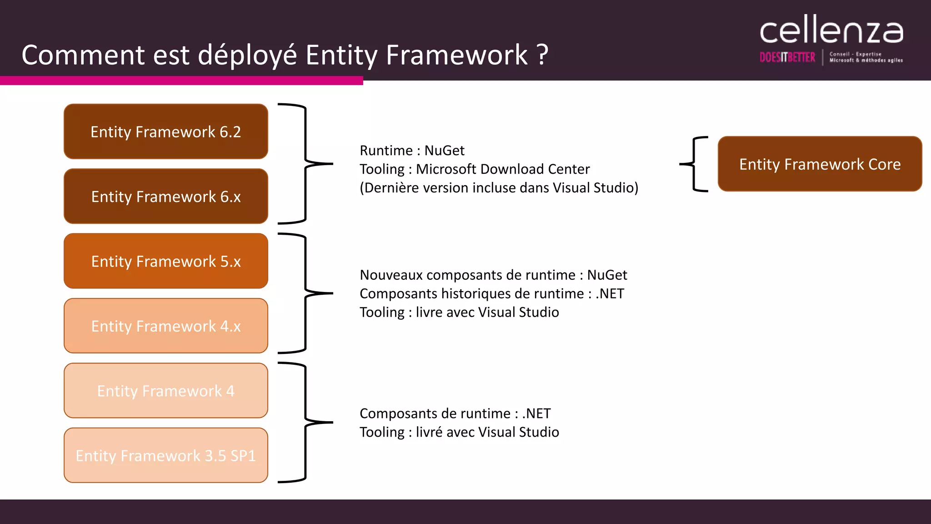Click 'Nouveaux composants de runtime : NuGet'
Viewport: 931px width, 524px height.
pos(493,275)
